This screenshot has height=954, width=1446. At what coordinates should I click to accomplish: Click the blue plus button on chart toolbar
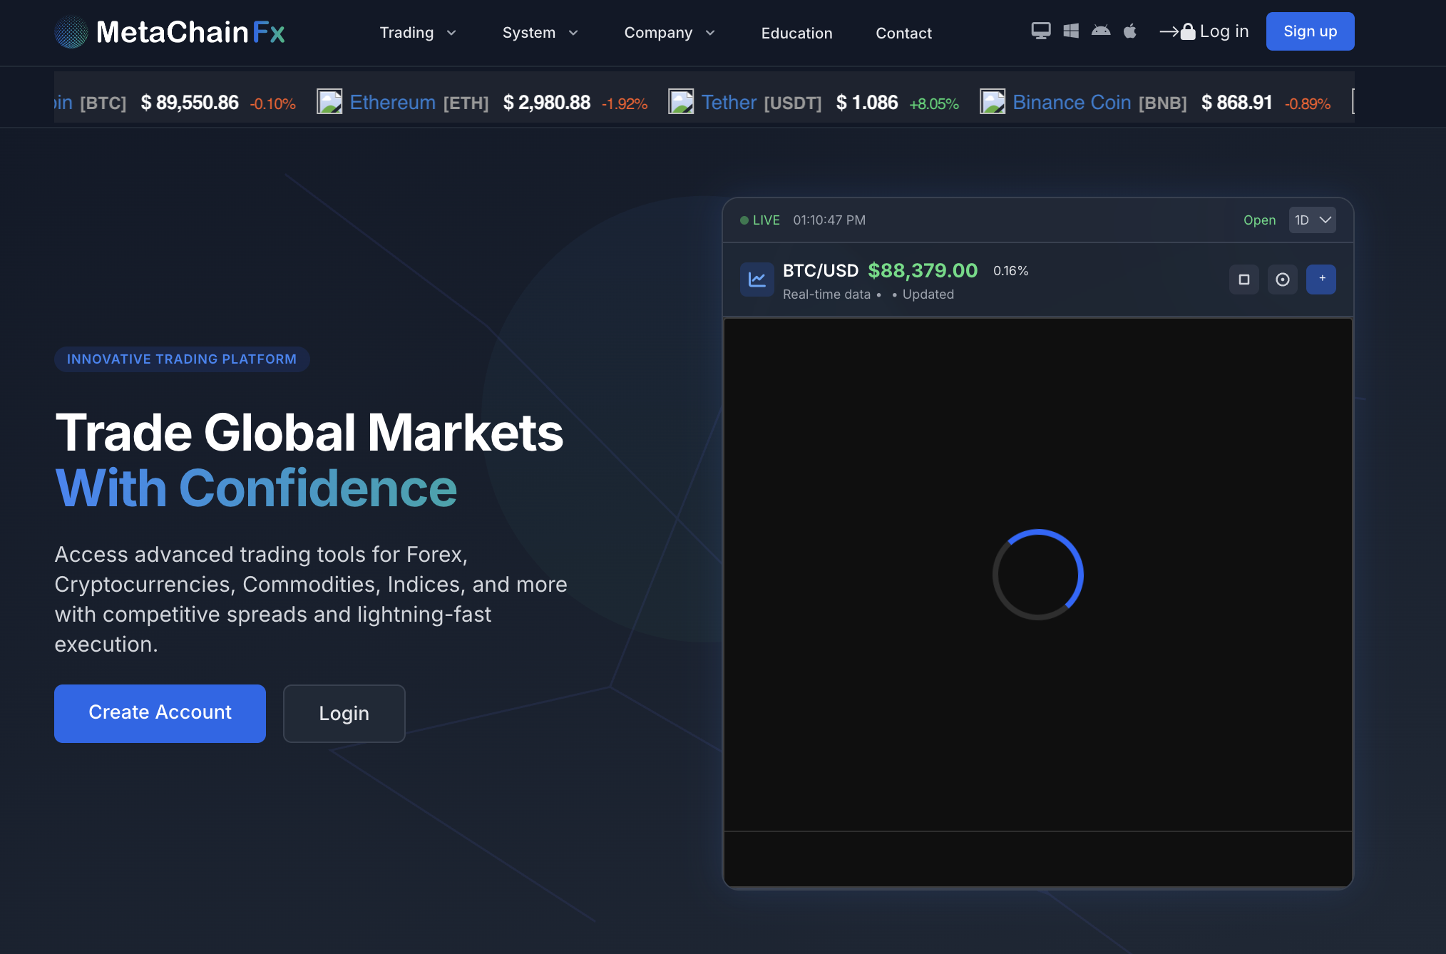[x=1321, y=279]
